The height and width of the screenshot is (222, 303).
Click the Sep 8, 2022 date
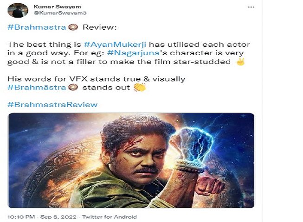click(x=58, y=217)
